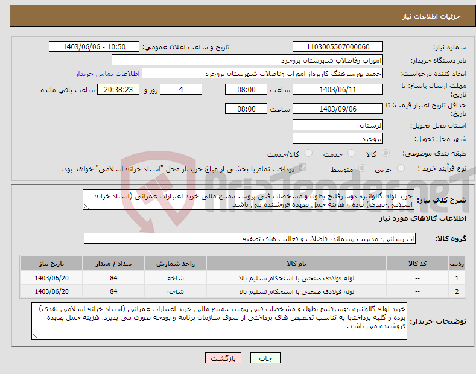Click the product name in row 2

296,291
